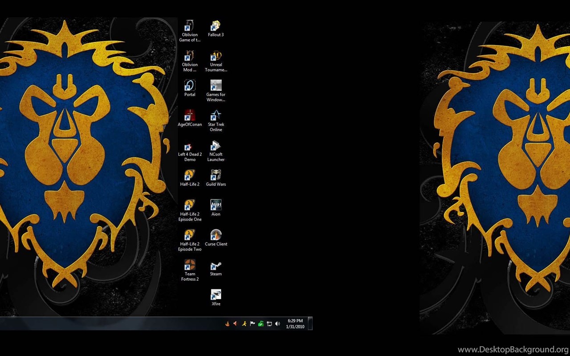Image resolution: width=570 pixels, height=356 pixels.
Task: Open the Curse Client shortcut
Action: point(216,237)
